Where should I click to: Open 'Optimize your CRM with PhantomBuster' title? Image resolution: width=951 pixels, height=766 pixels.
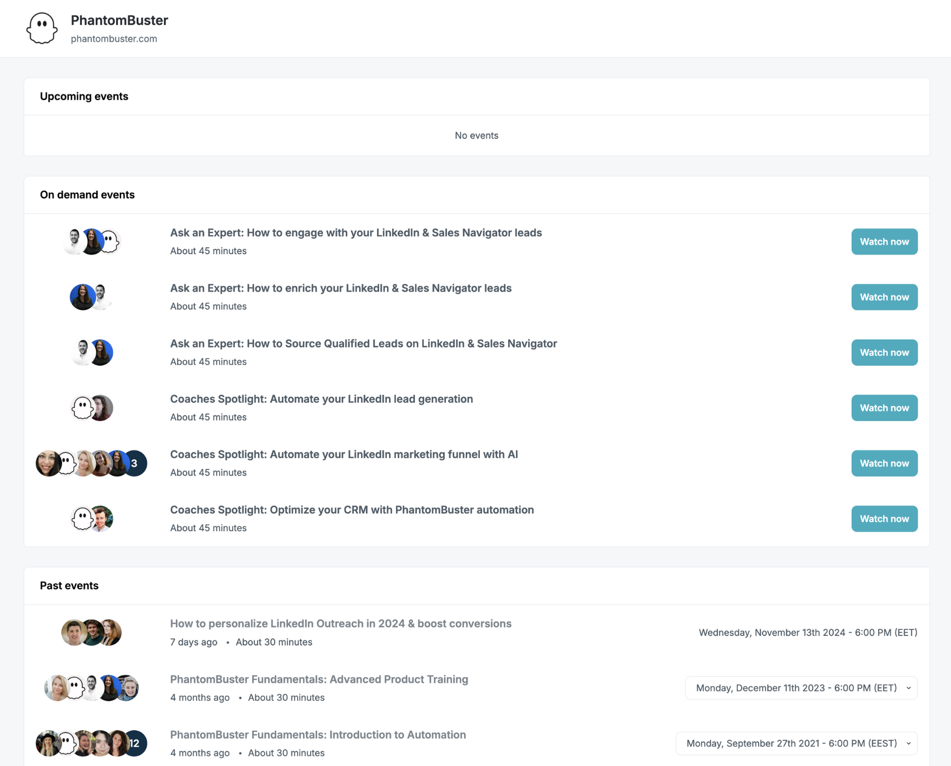tap(352, 510)
